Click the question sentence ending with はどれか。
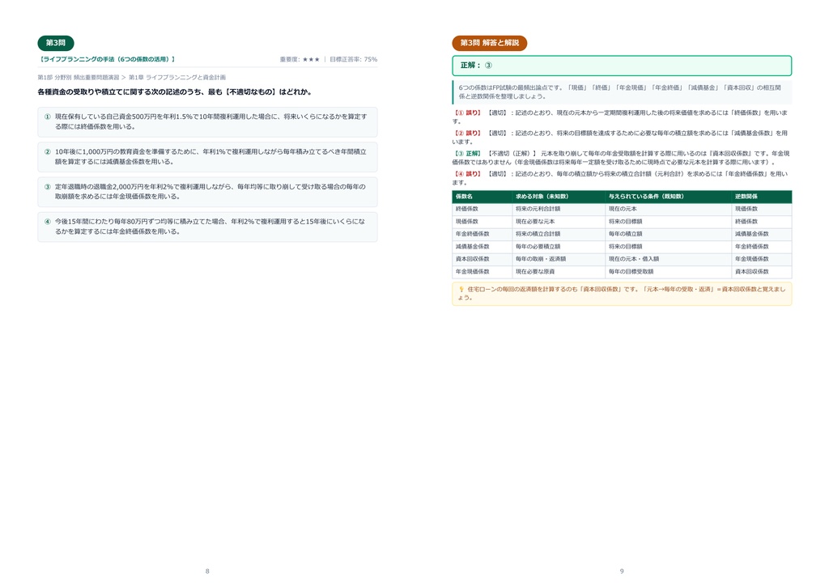Screen dimensions: 829x586 click(x=175, y=92)
